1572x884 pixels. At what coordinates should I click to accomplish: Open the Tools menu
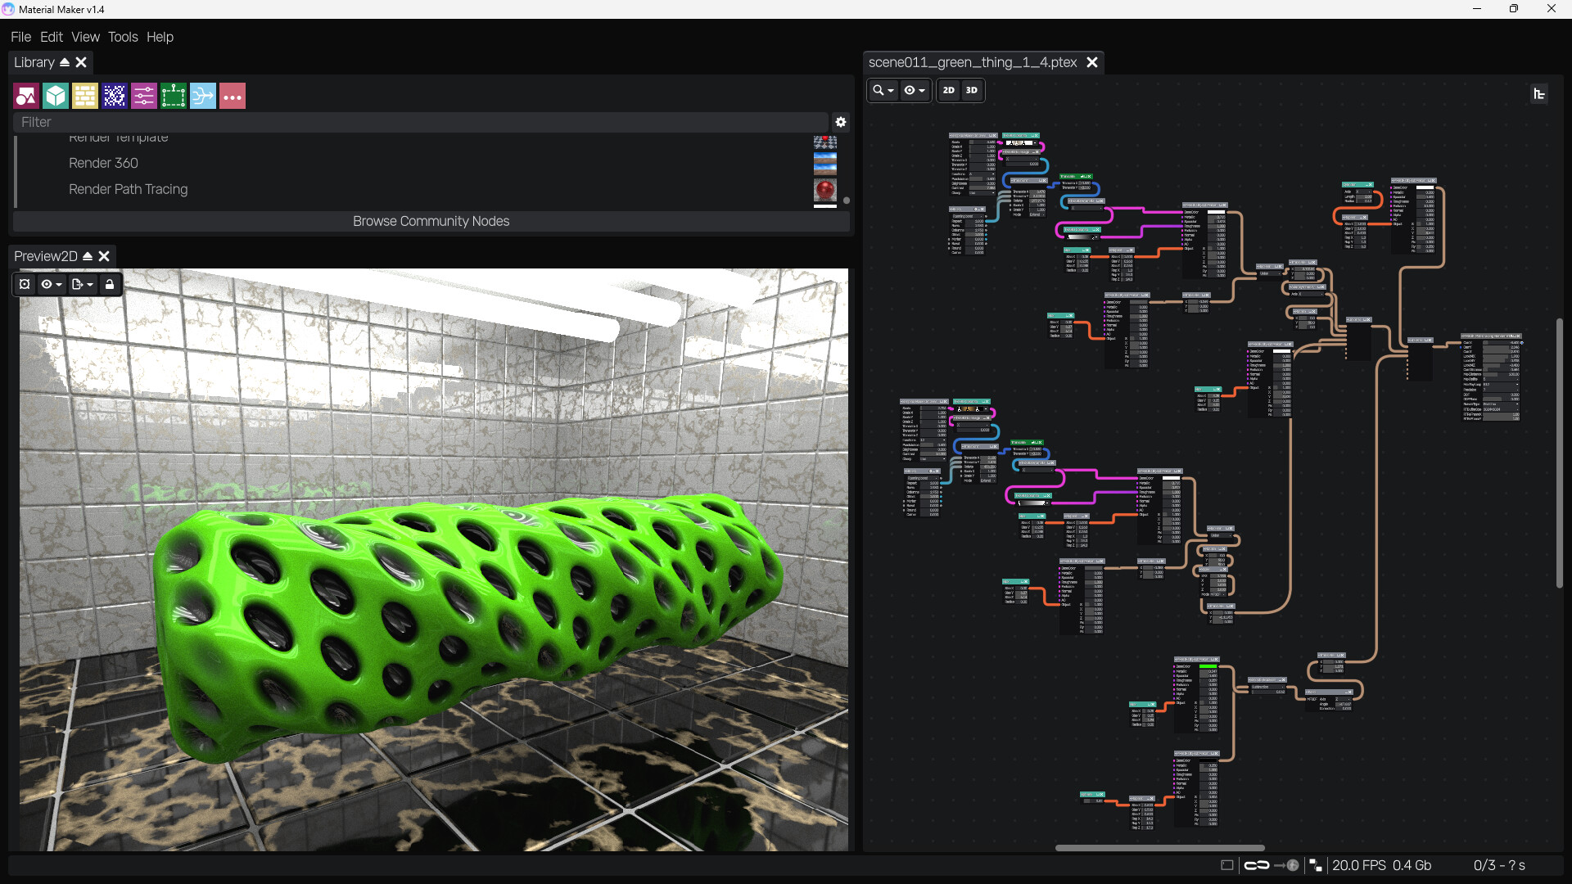[123, 37]
